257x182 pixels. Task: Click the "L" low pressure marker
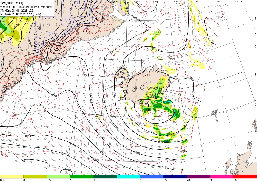point(149,106)
